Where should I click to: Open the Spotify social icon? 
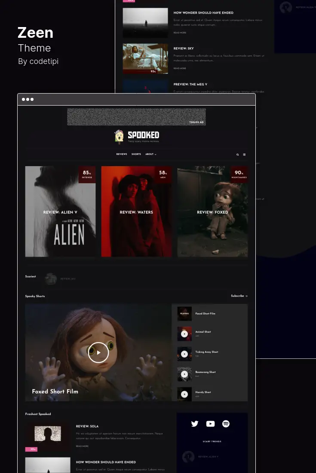226,424
